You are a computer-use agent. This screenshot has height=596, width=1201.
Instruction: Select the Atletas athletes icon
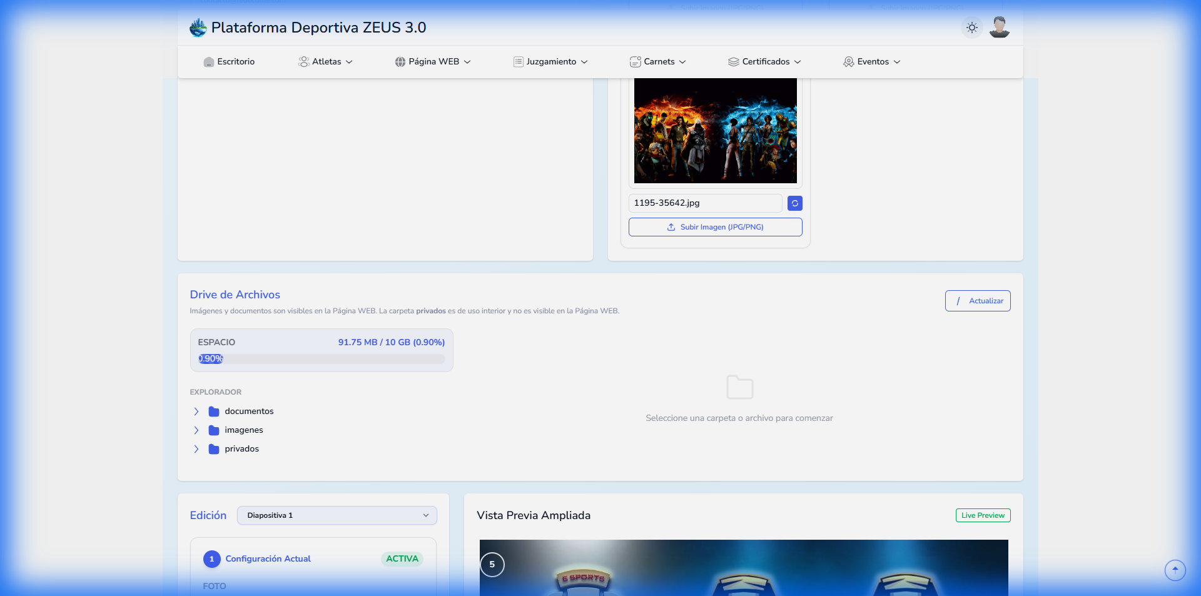point(304,61)
